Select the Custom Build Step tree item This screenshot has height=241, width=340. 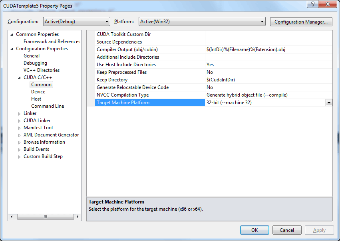(x=43, y=156)
